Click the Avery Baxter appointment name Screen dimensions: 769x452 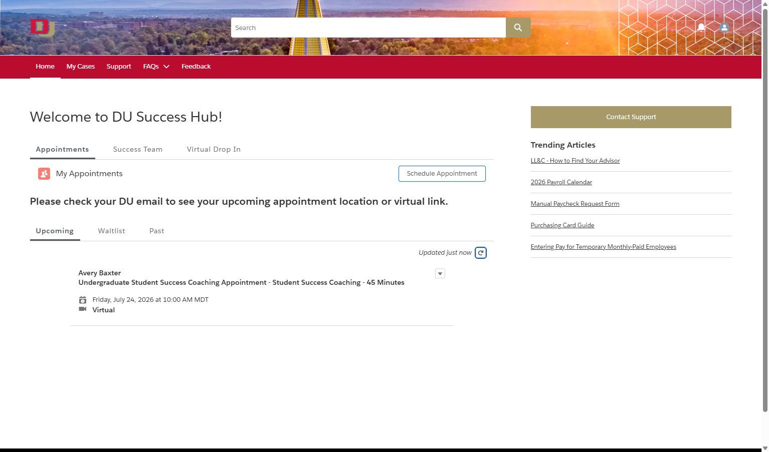click(100, 273)
